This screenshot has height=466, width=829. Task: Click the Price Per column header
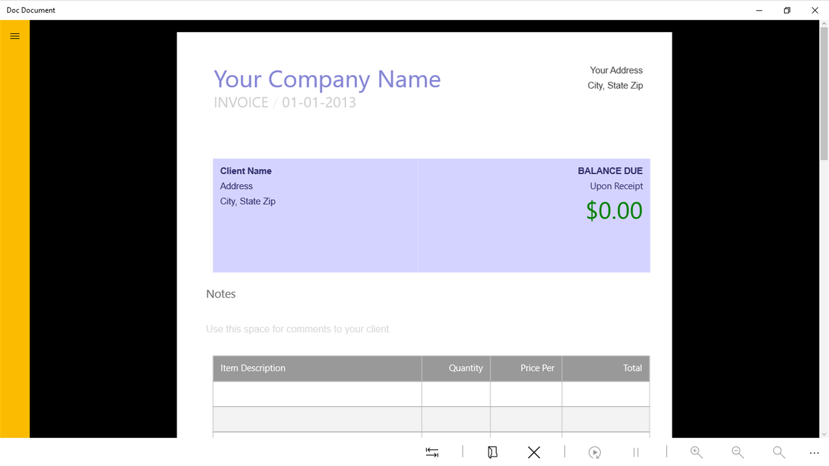537,368
